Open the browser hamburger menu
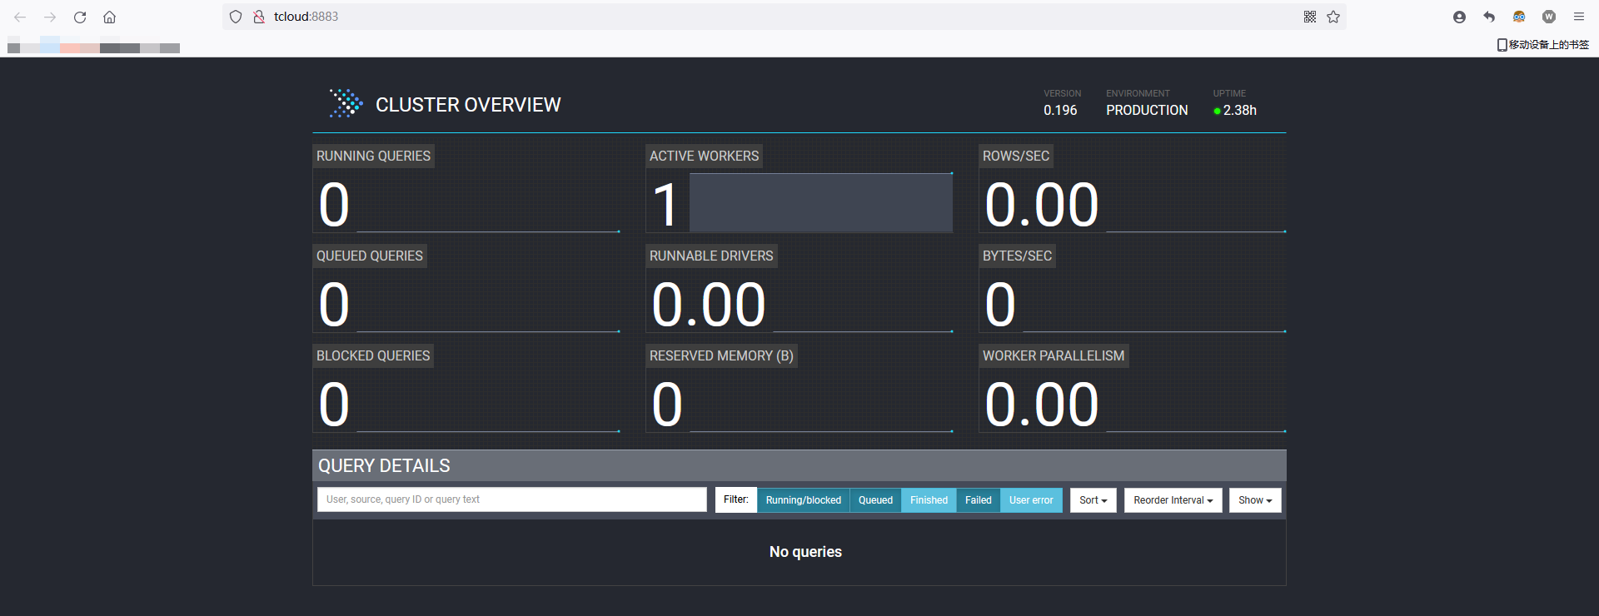1599x616 pixels. click(1579, 17)
